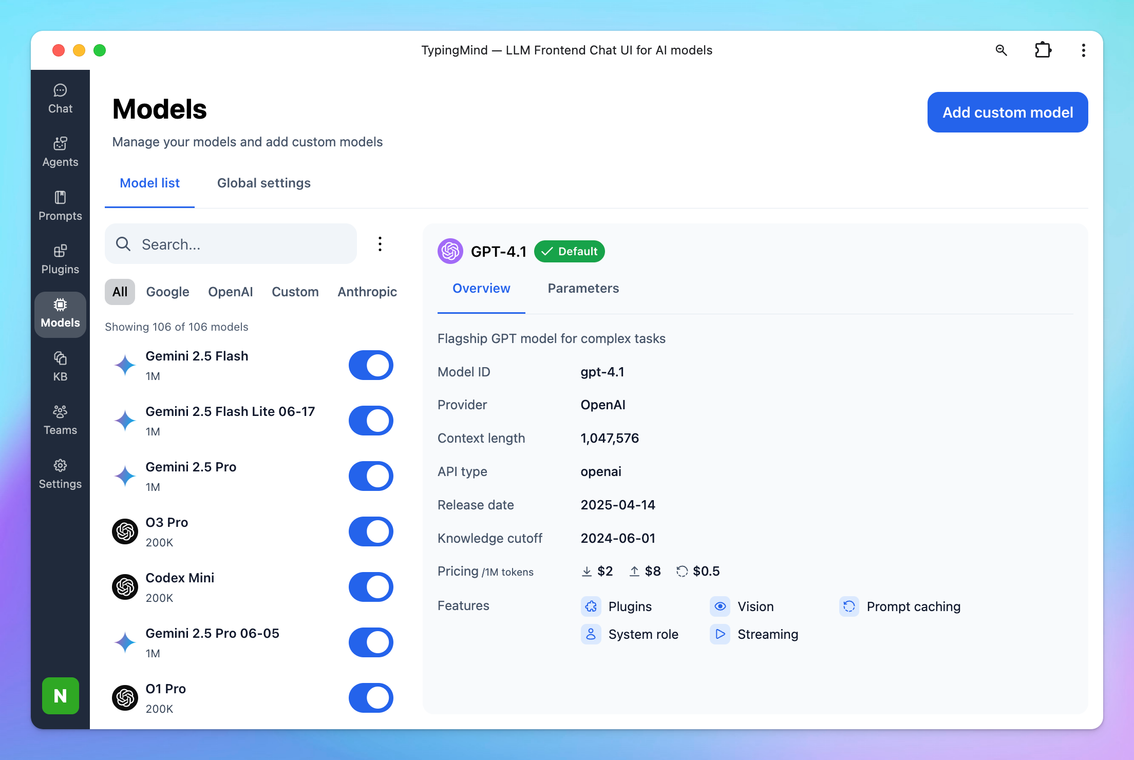The width and height of the screenshot is (1134, 760).
Task: Click the $2 input pricing value
Action: [x=605, y=572]
